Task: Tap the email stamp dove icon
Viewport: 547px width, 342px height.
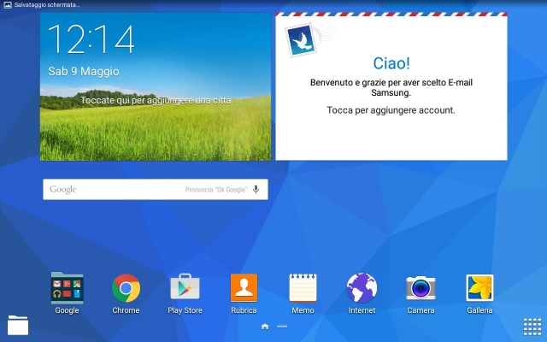Action: click(x=301, y=40)
